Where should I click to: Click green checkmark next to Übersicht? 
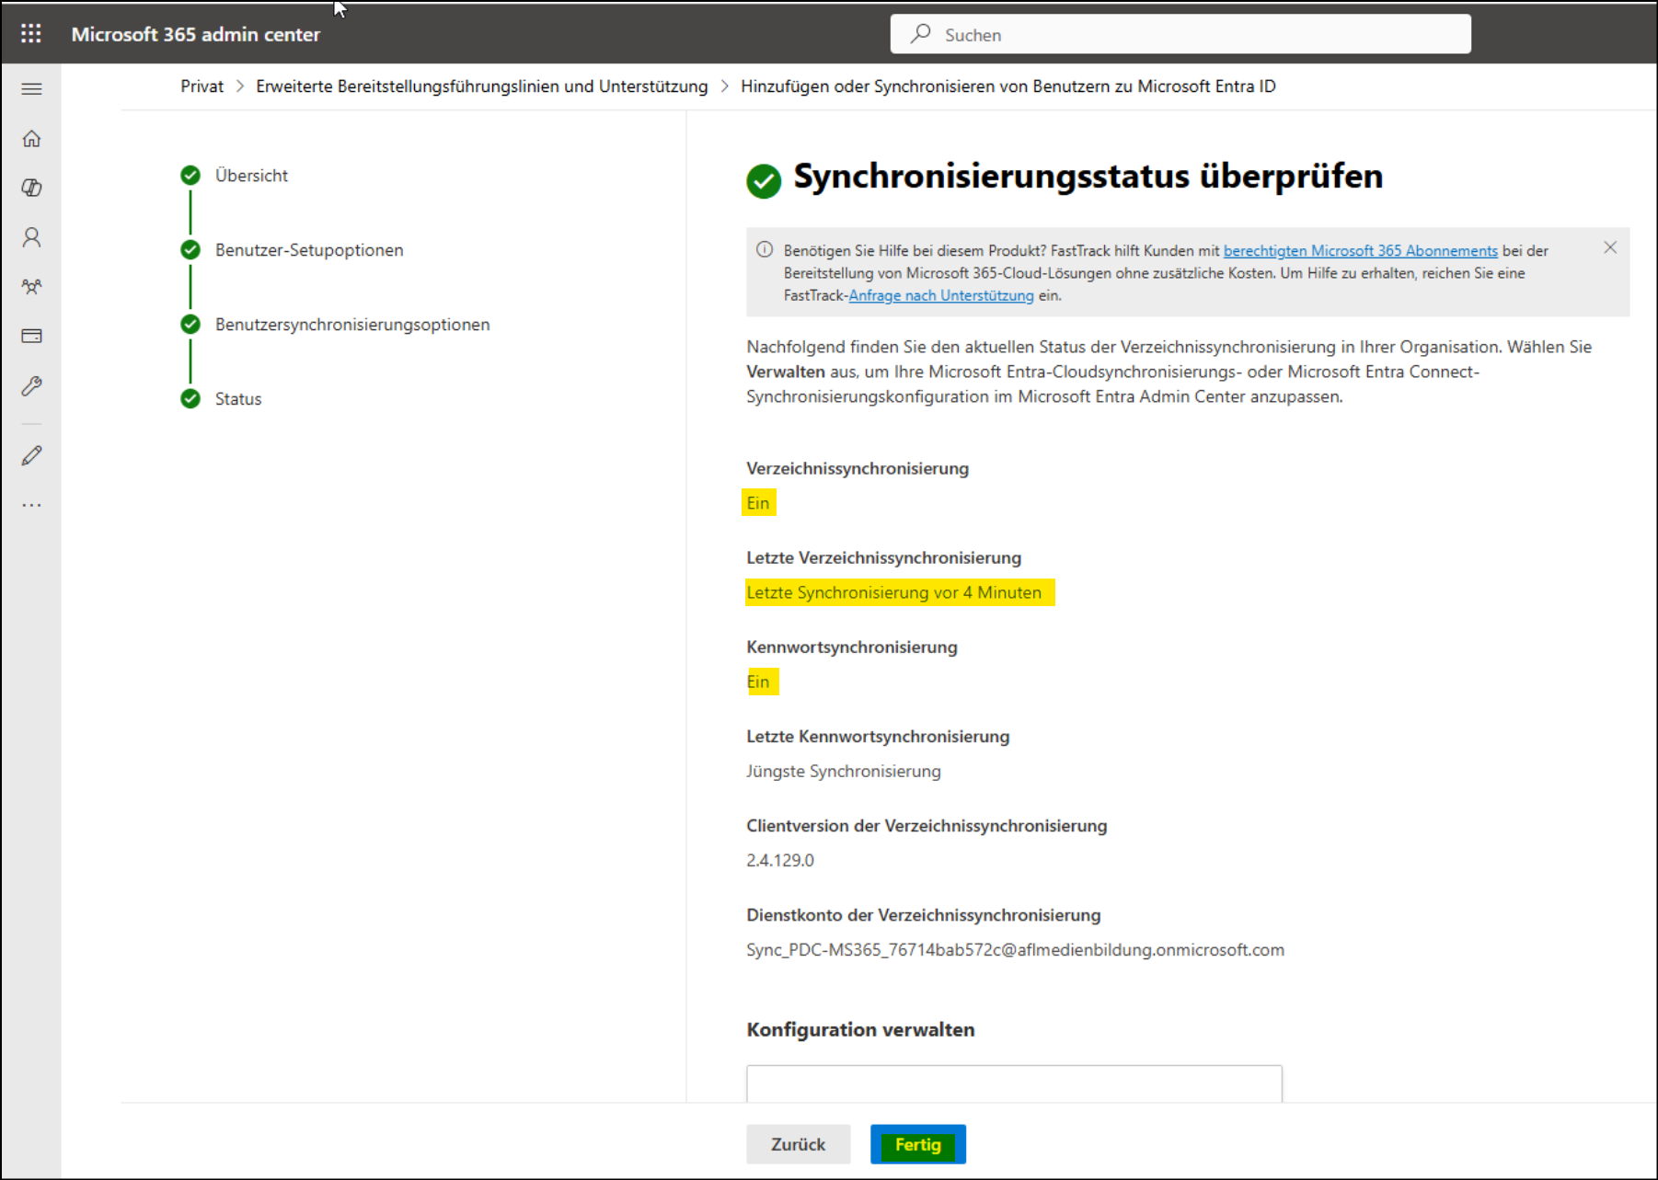(190, 175)
